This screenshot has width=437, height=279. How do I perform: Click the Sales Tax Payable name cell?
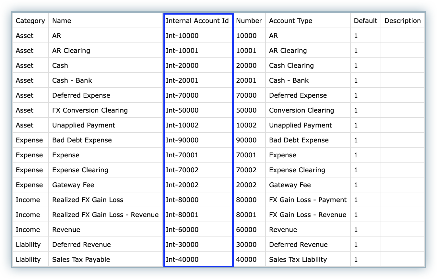[81, 260]
